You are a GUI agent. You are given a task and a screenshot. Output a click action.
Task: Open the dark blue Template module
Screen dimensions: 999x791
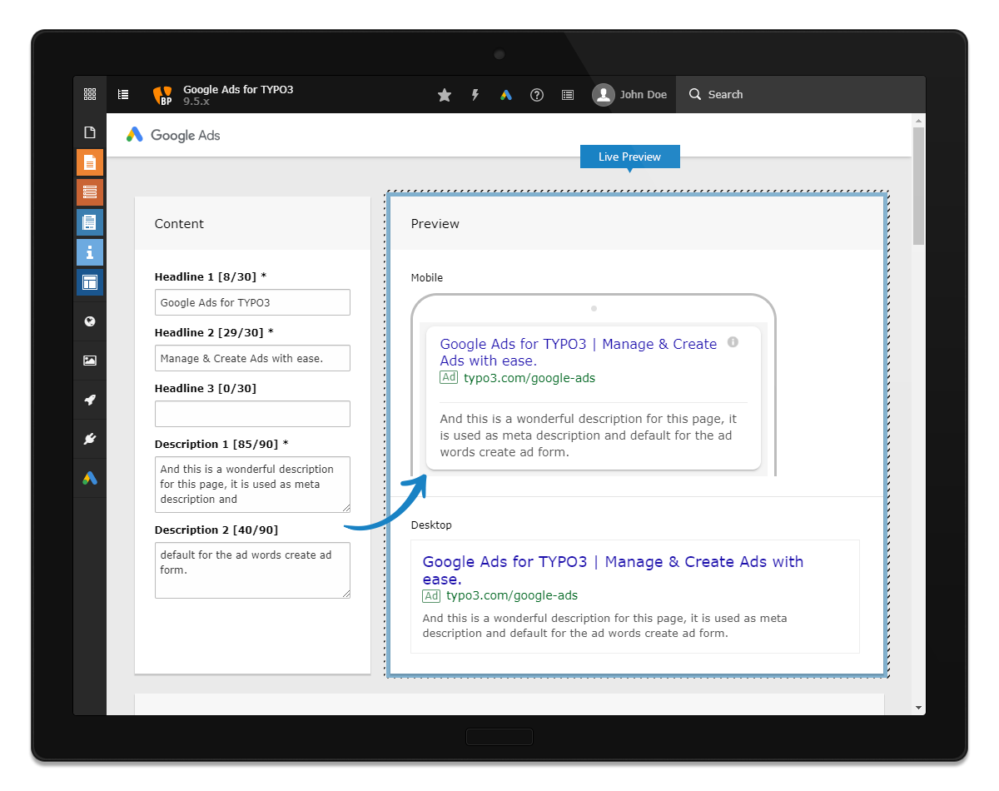90,282
